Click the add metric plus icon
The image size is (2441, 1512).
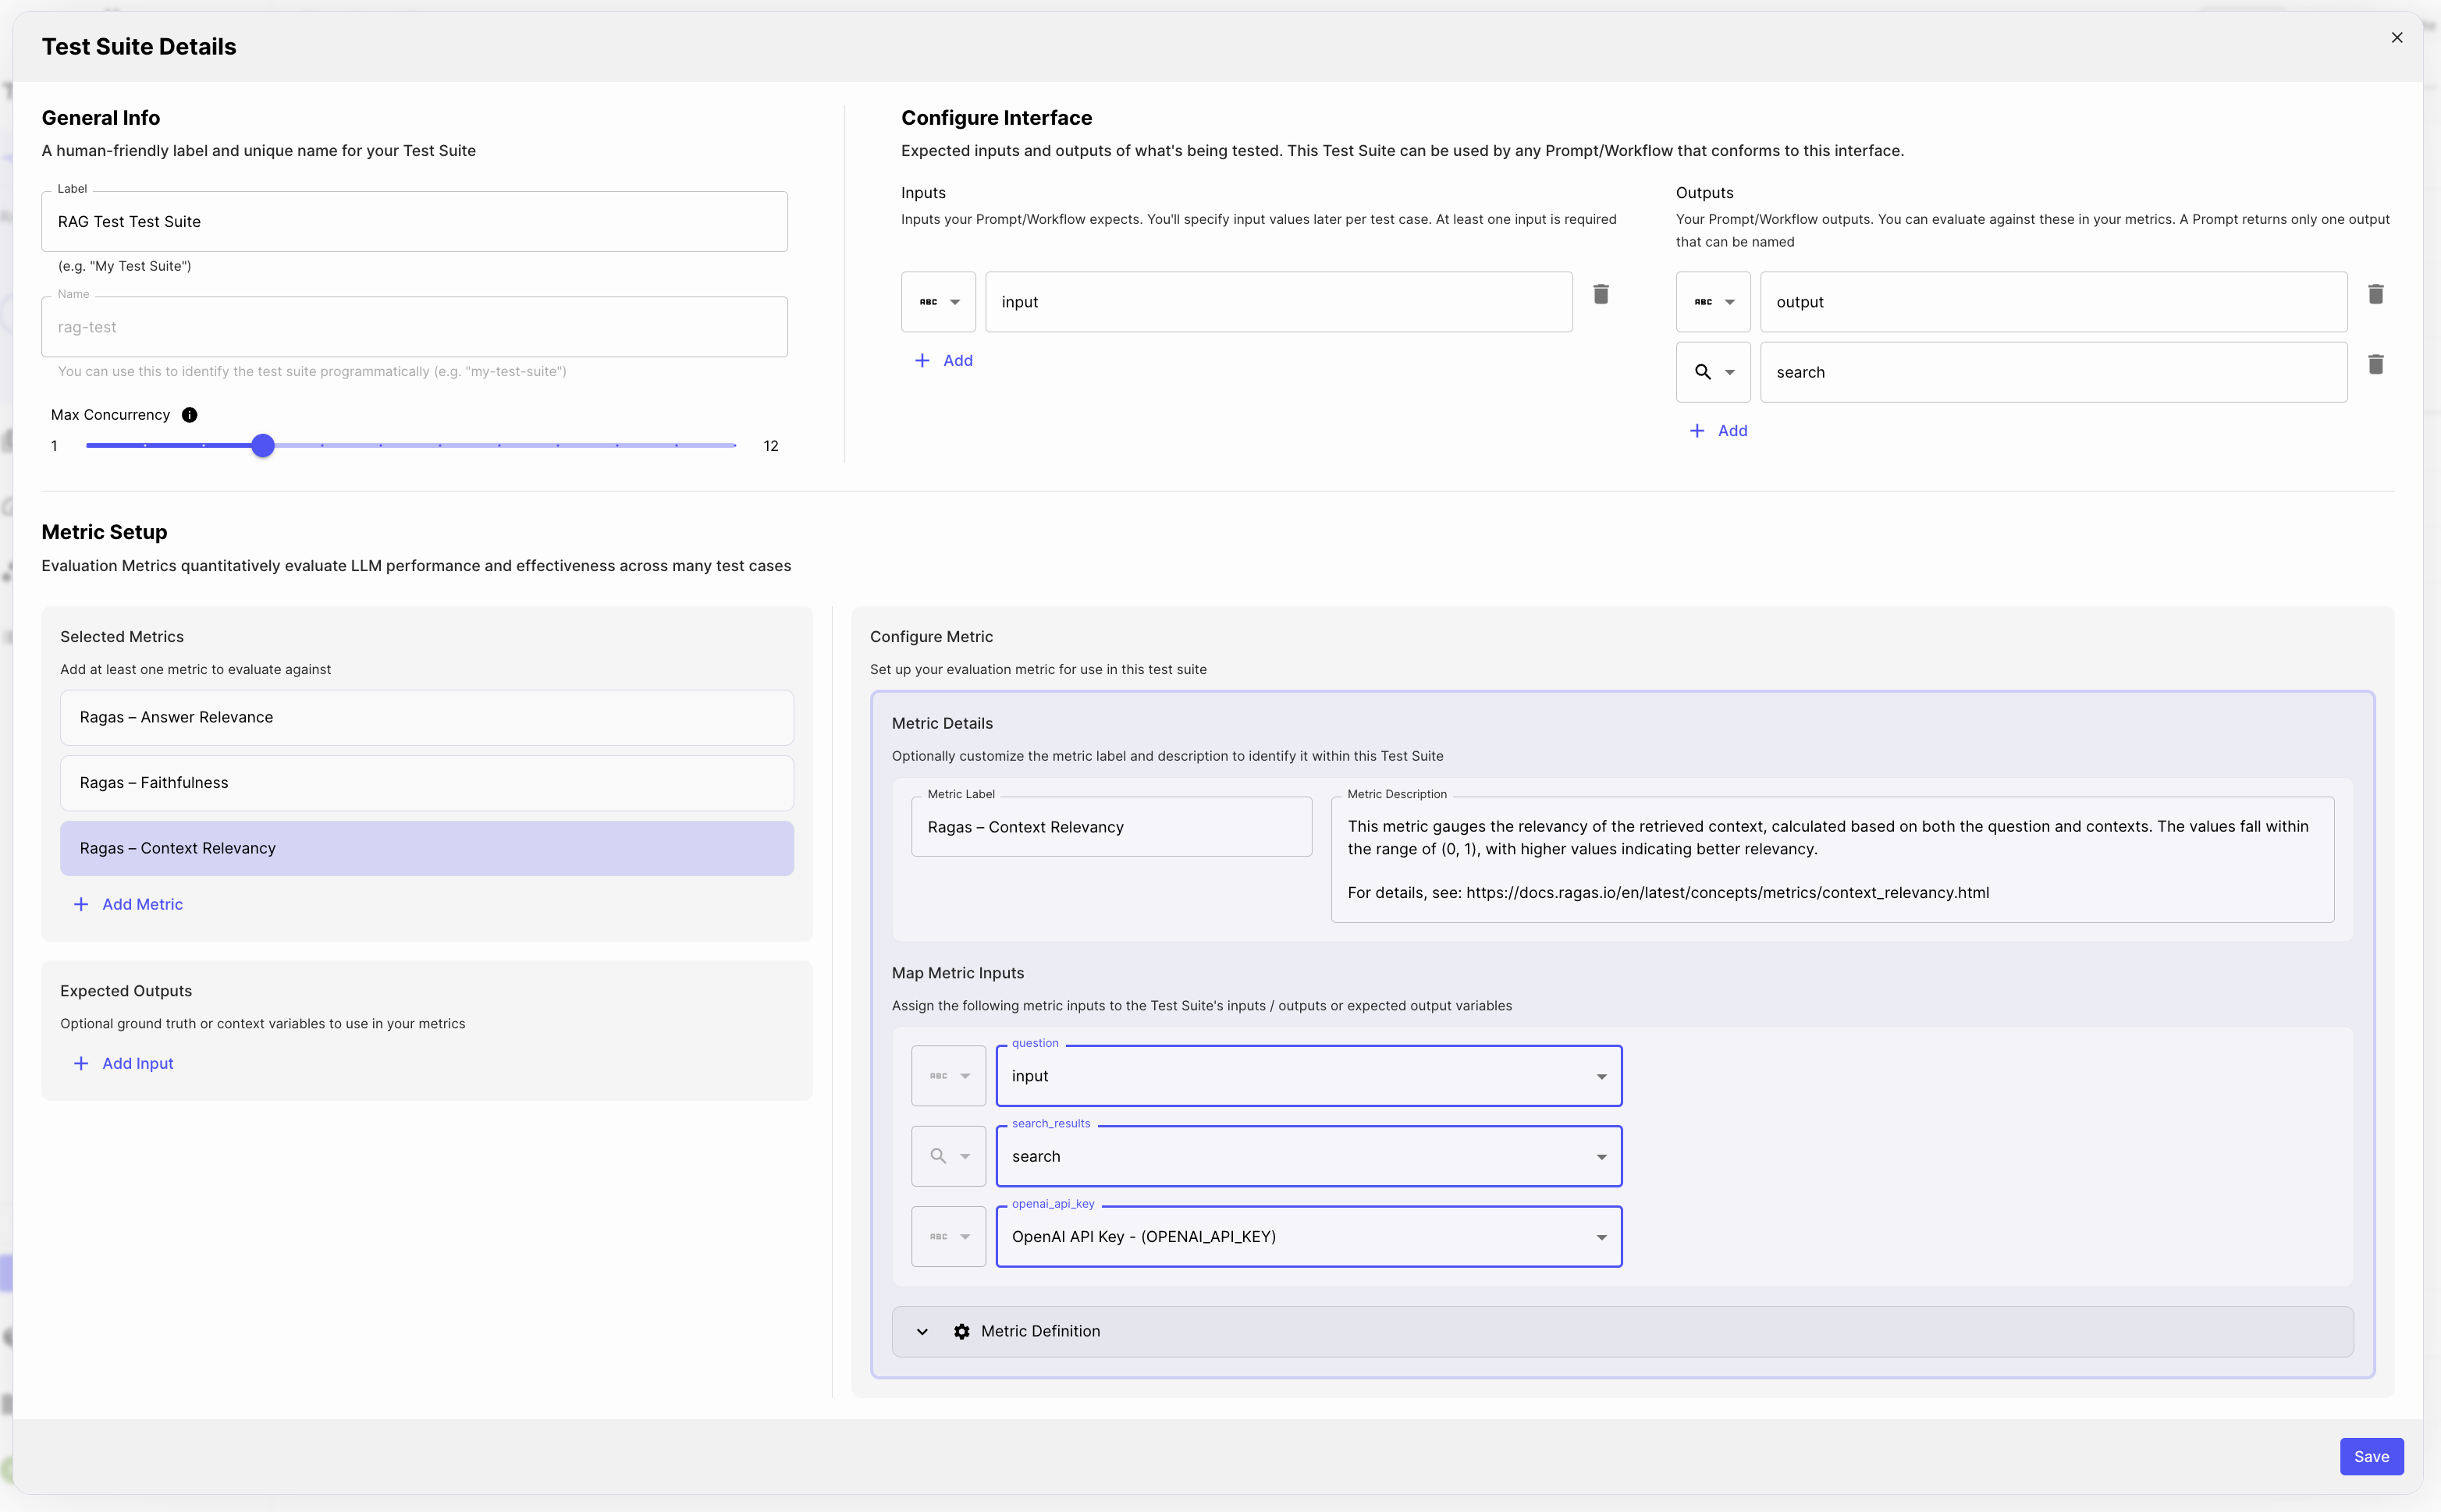pyautogui.click(x=82, y=903)
